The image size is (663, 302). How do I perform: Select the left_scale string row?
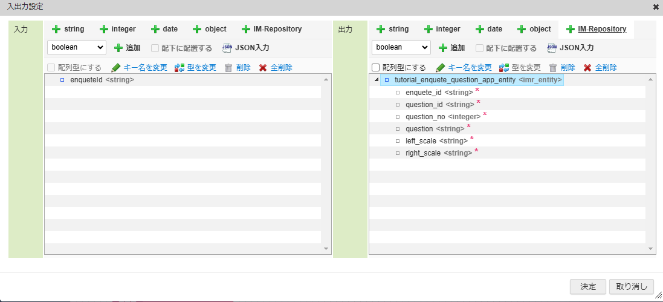(x=508, y=140)
